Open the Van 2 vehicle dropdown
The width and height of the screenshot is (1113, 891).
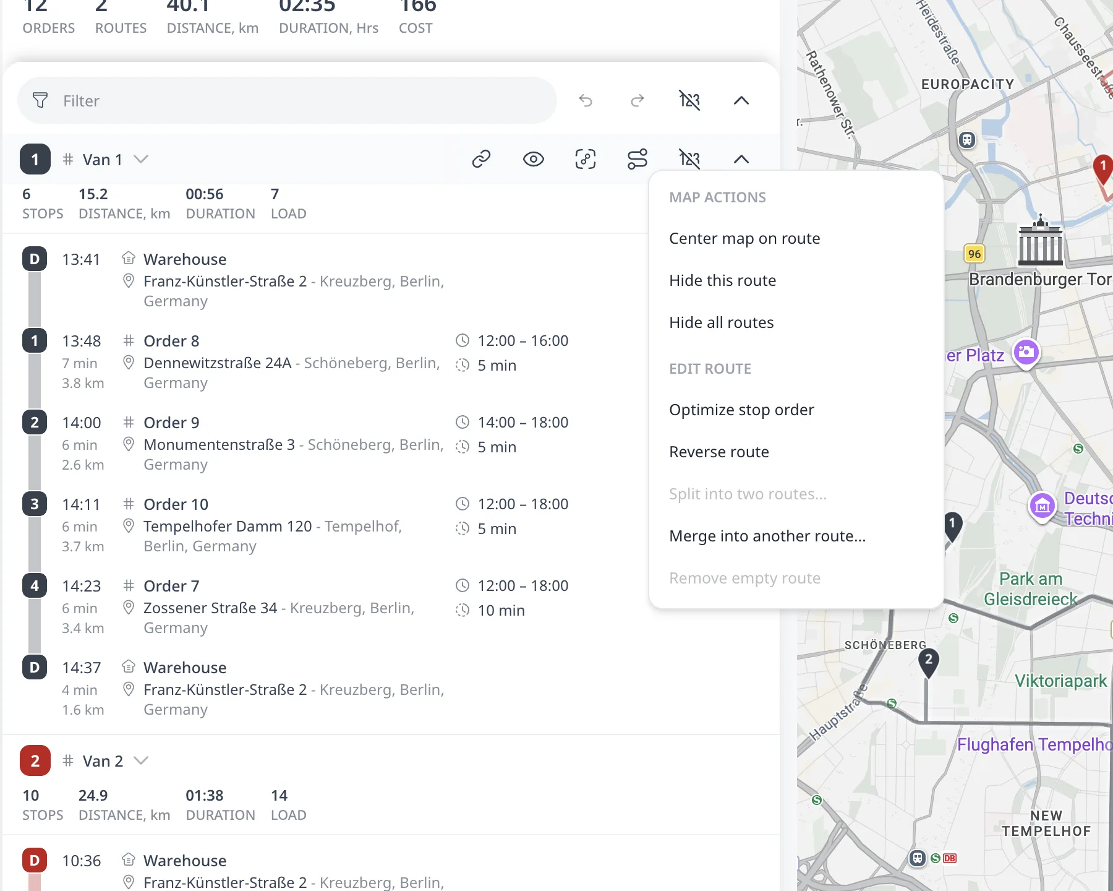tap(141, 760)
